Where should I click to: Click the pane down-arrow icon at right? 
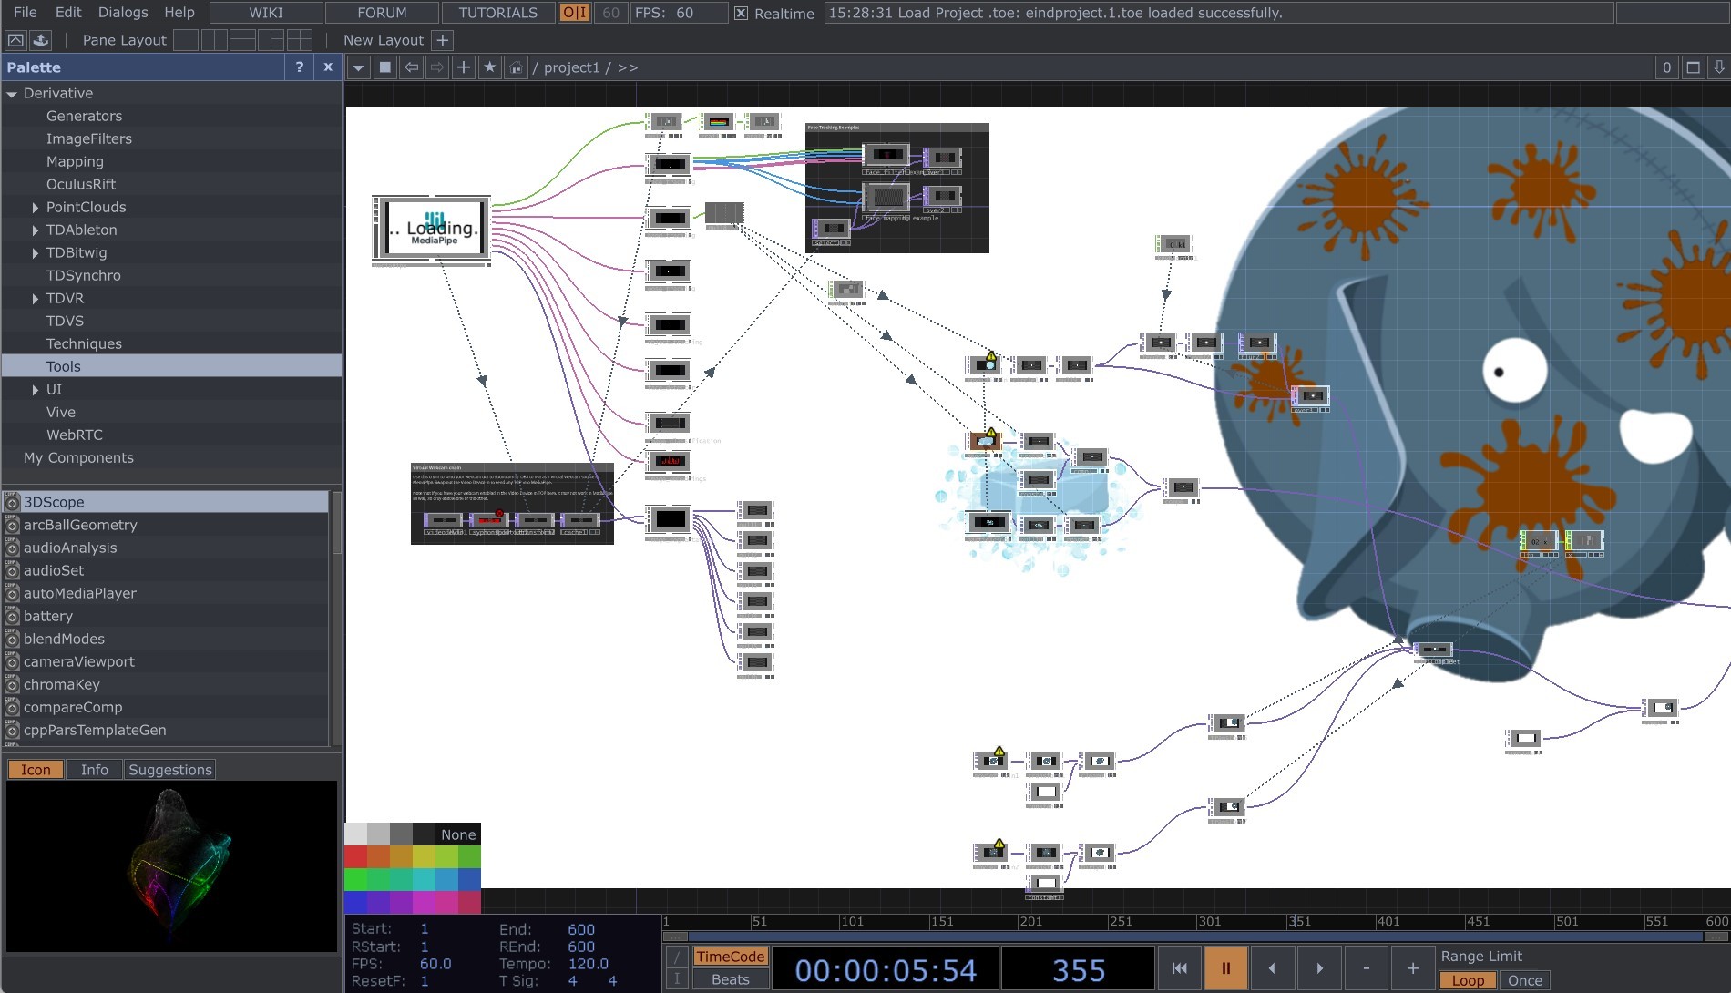(1719, 67)
